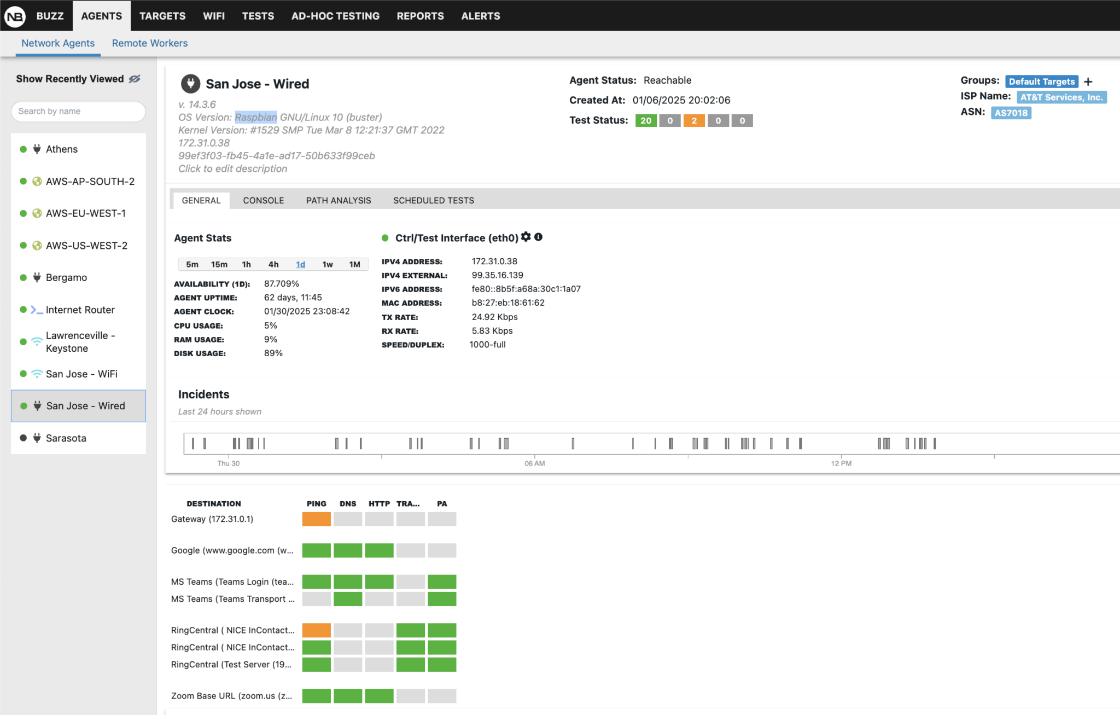Click the globe icon next to AWS-US-WEST-2
This screenshot has height=715, width=1120.
(37, 246)
